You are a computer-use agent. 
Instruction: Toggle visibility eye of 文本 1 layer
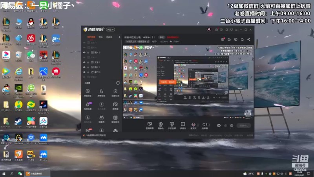point(84,63)
